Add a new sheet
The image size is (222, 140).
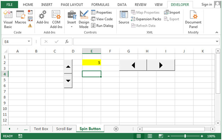coord(116,129)
